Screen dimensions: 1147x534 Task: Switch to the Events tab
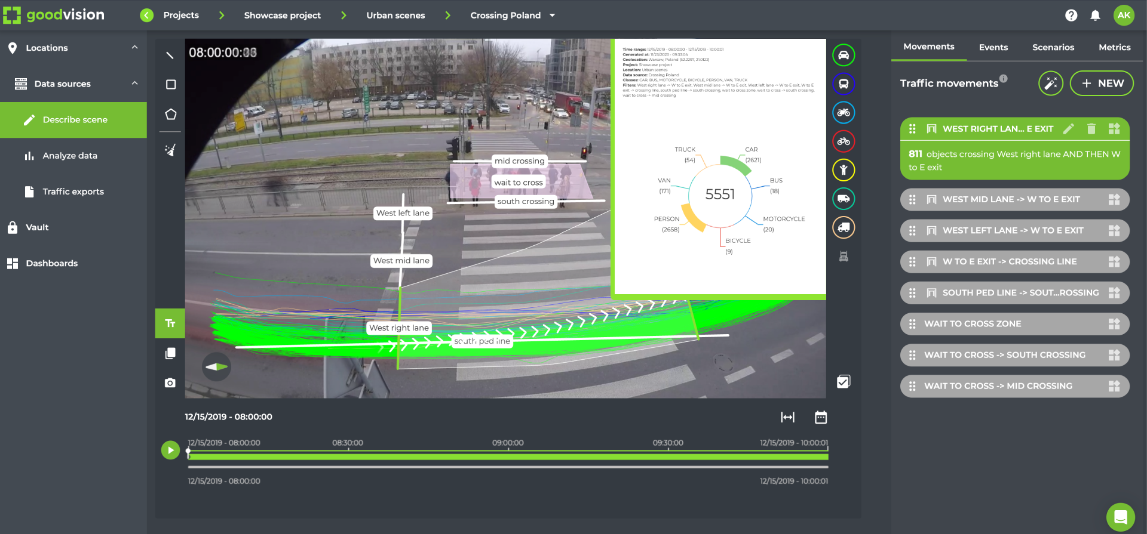[x=993, y=47]
